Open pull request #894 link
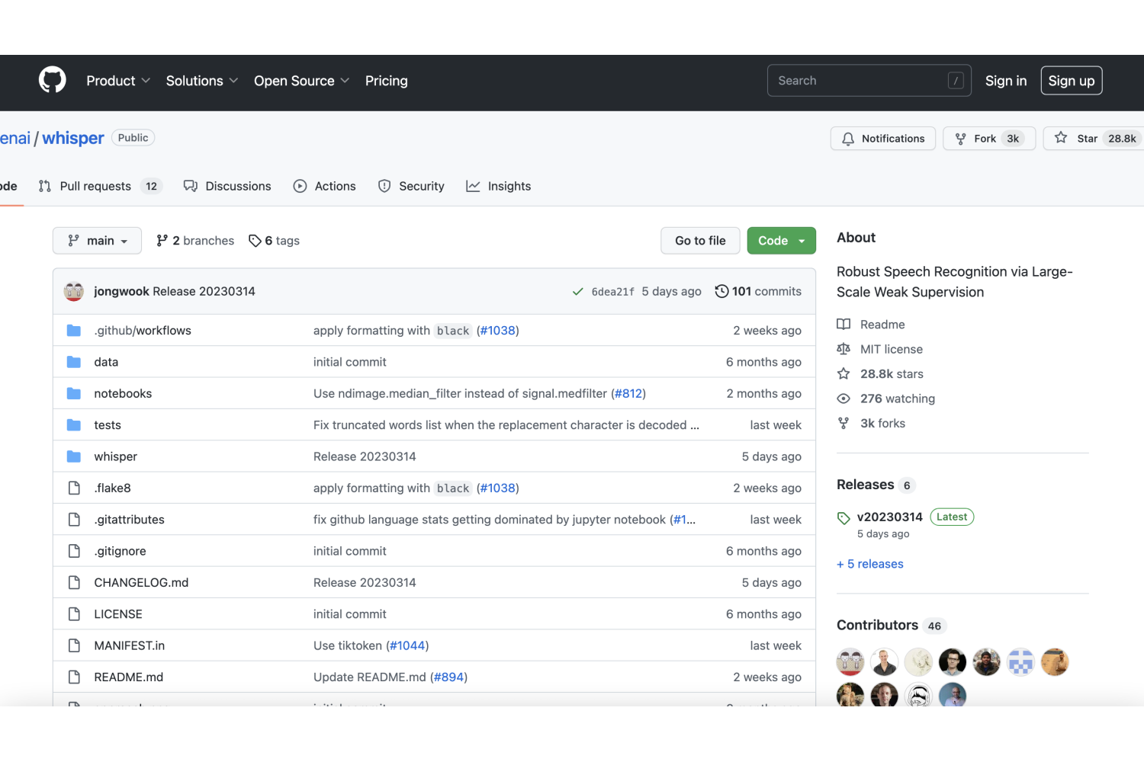Screen dimensions: 1144x762 coord(449,677)
